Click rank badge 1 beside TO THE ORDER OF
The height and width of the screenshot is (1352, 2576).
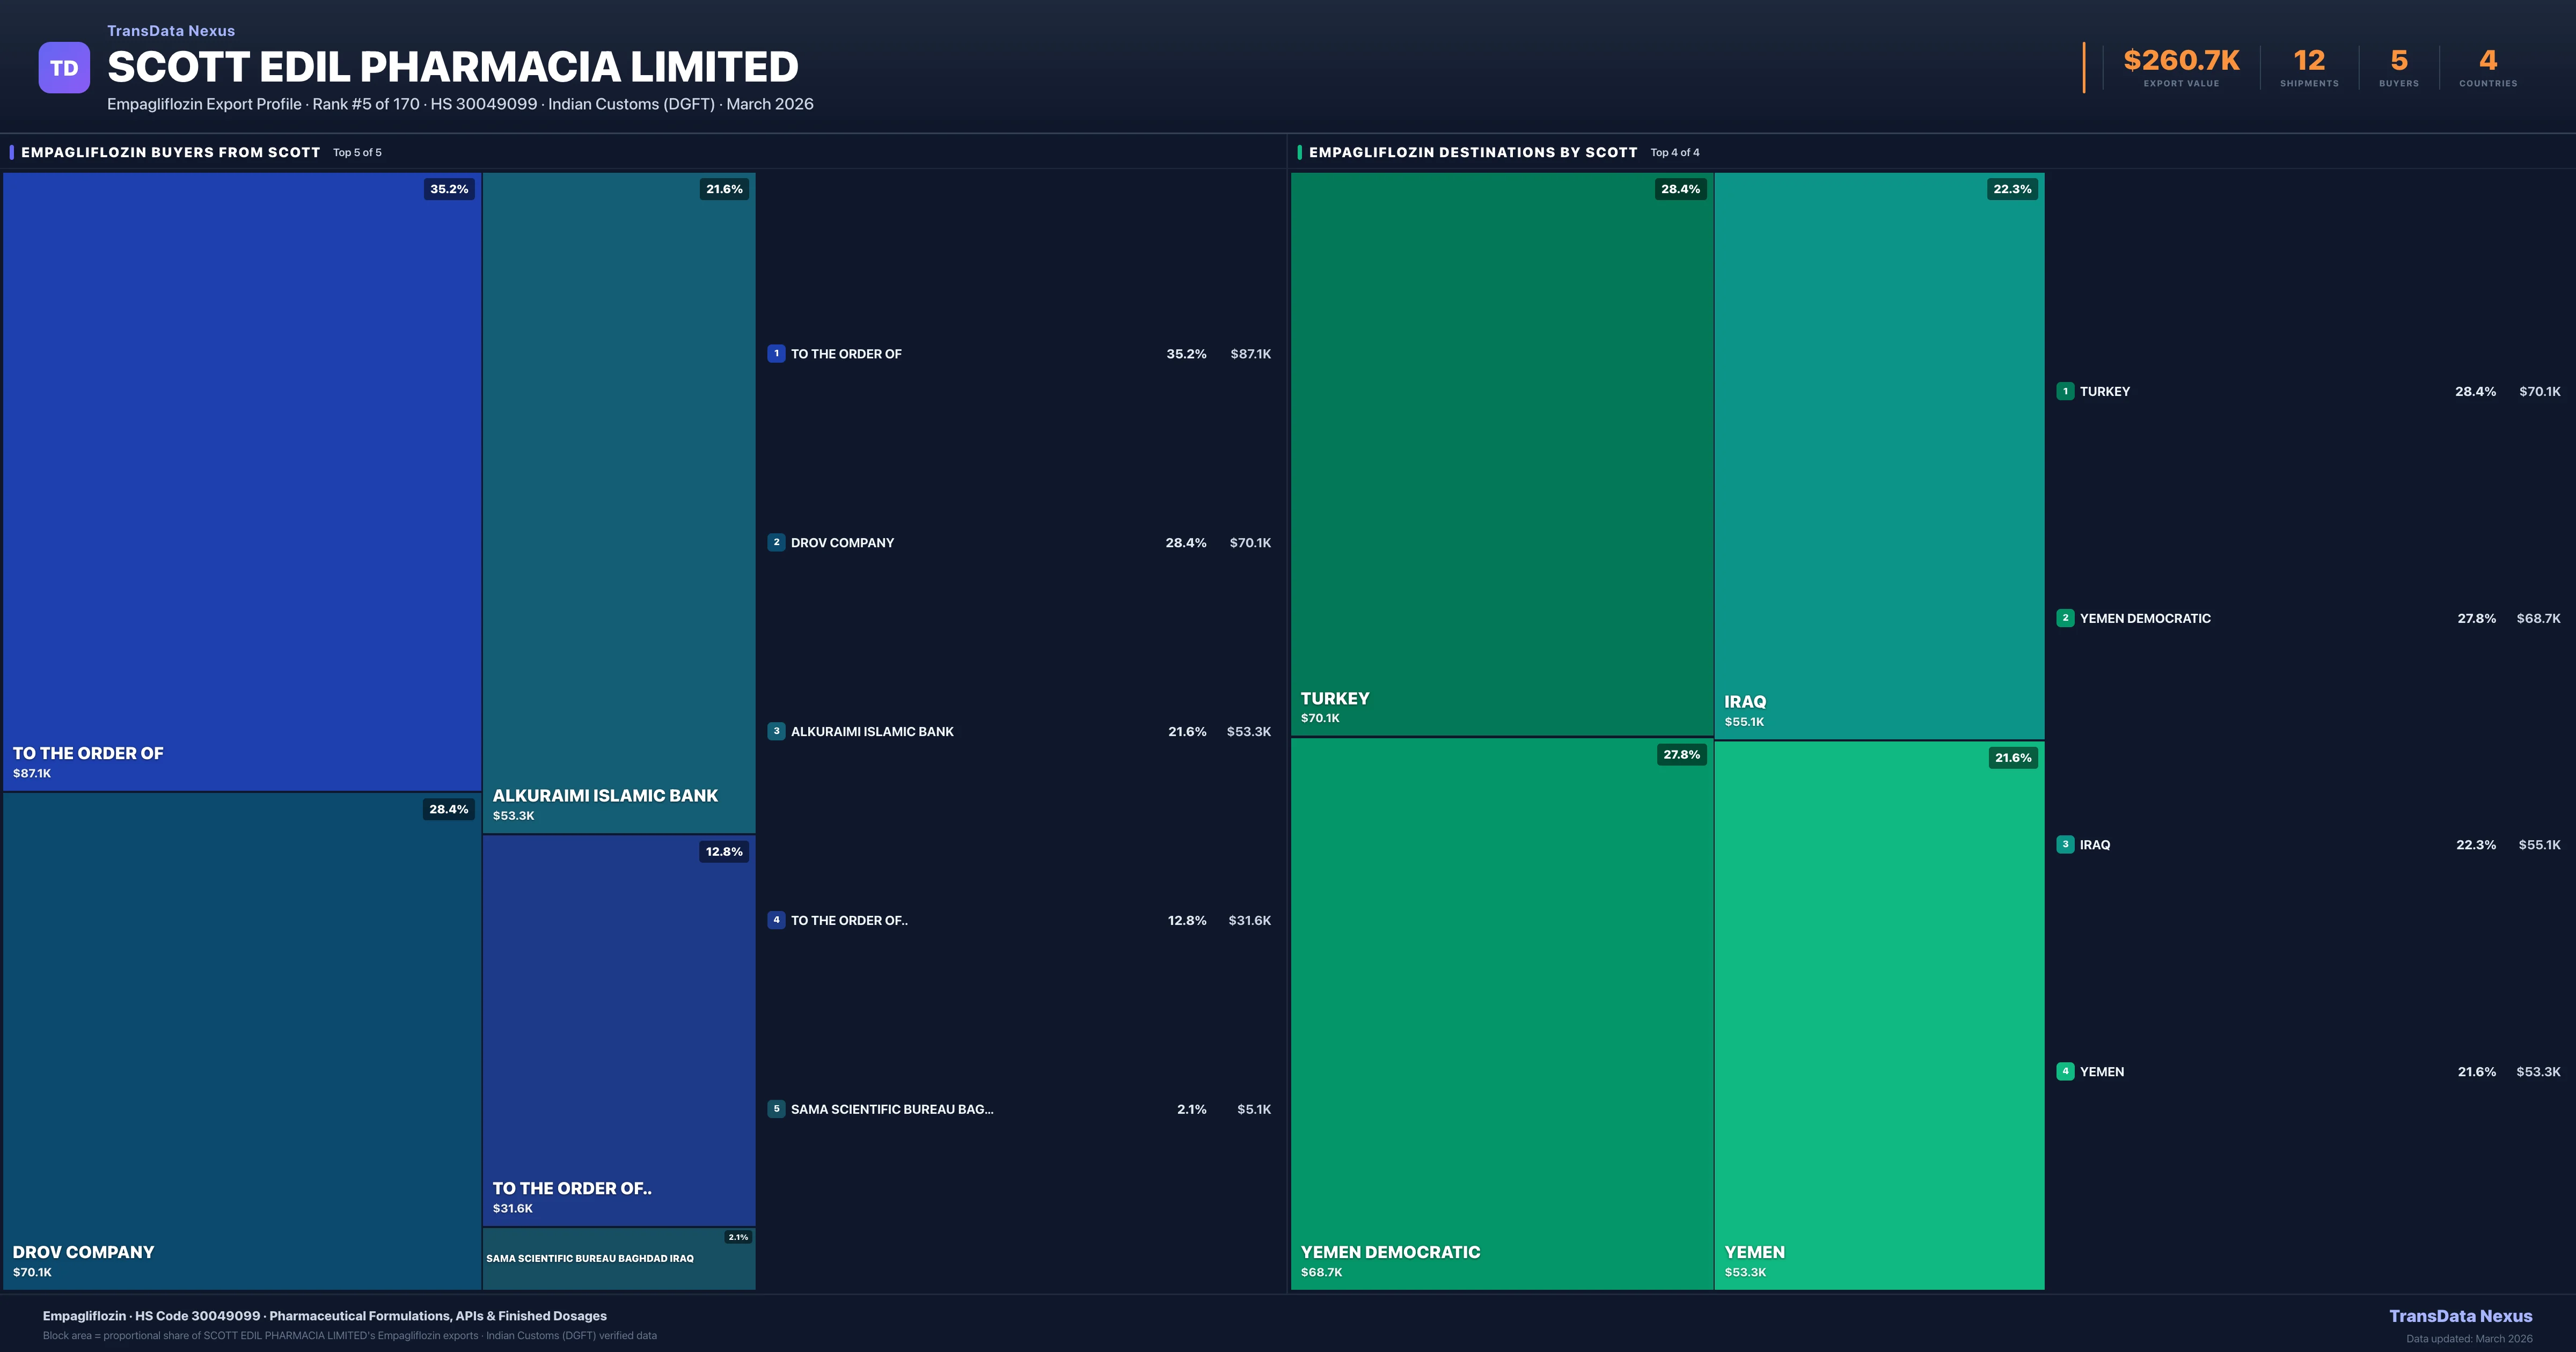click(x=776, y=353)
